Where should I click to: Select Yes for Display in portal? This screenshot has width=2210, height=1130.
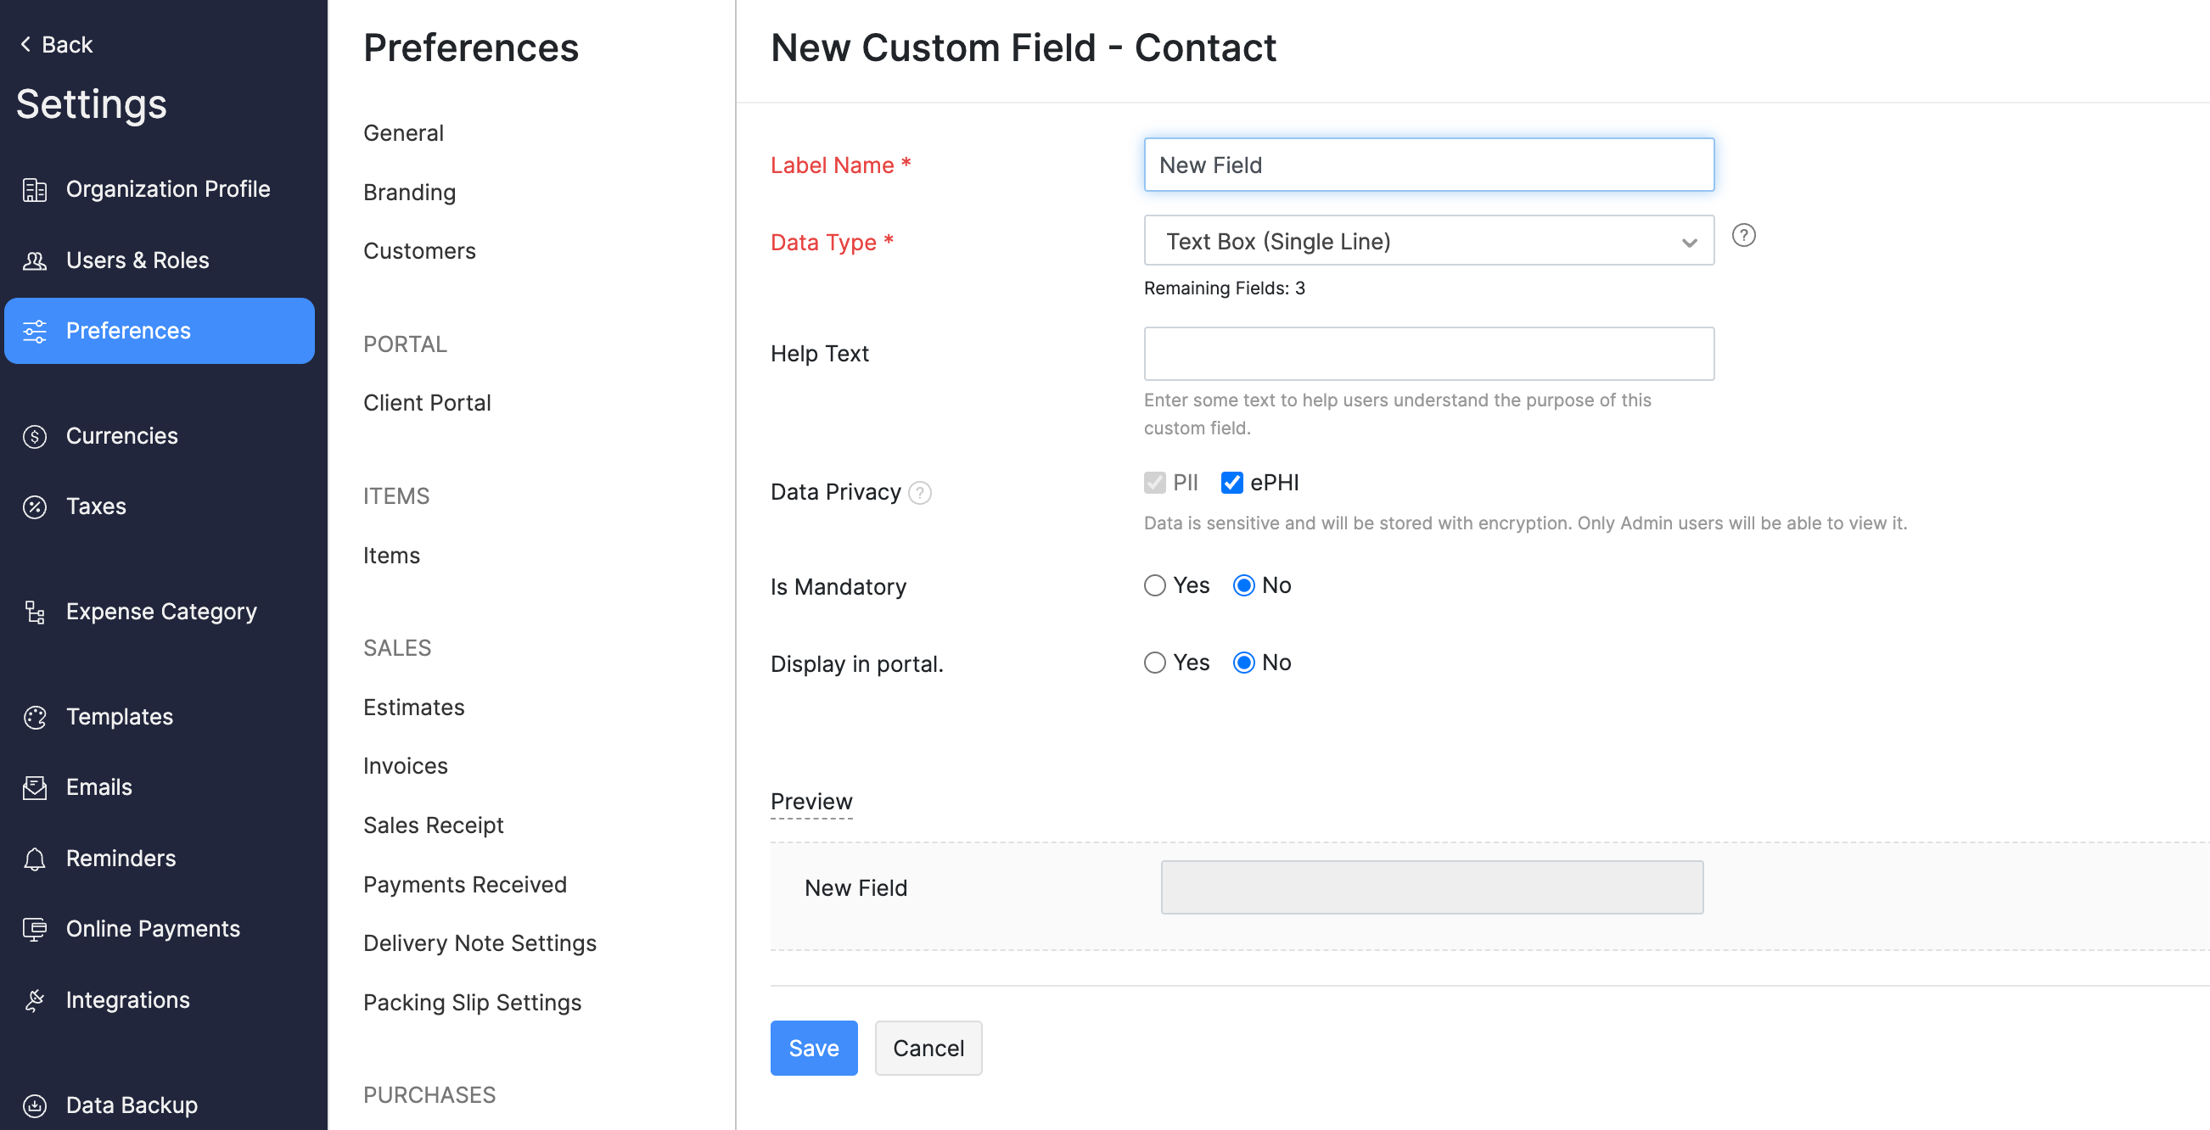[1154, 663]
